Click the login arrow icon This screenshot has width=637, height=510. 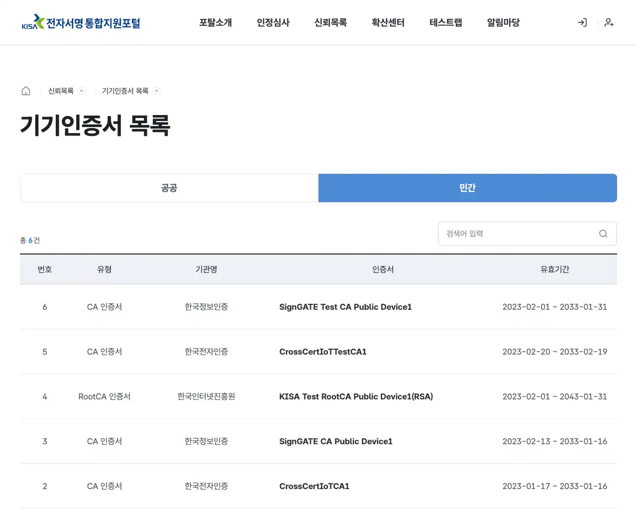pos(582,22)
